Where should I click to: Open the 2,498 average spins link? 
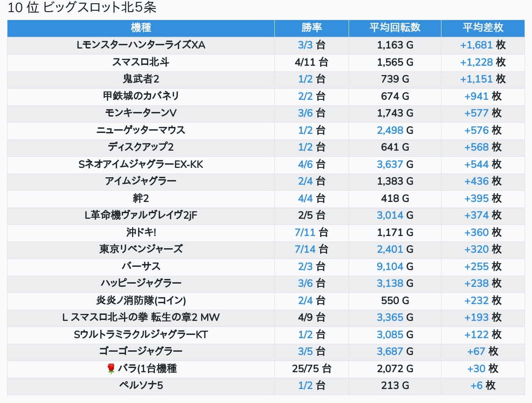(x=390, y=130)
